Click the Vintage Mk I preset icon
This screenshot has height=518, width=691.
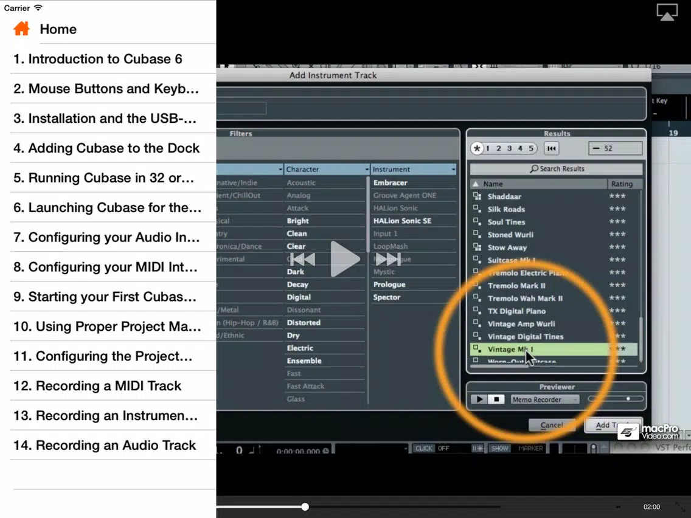[x=477, y=349]
